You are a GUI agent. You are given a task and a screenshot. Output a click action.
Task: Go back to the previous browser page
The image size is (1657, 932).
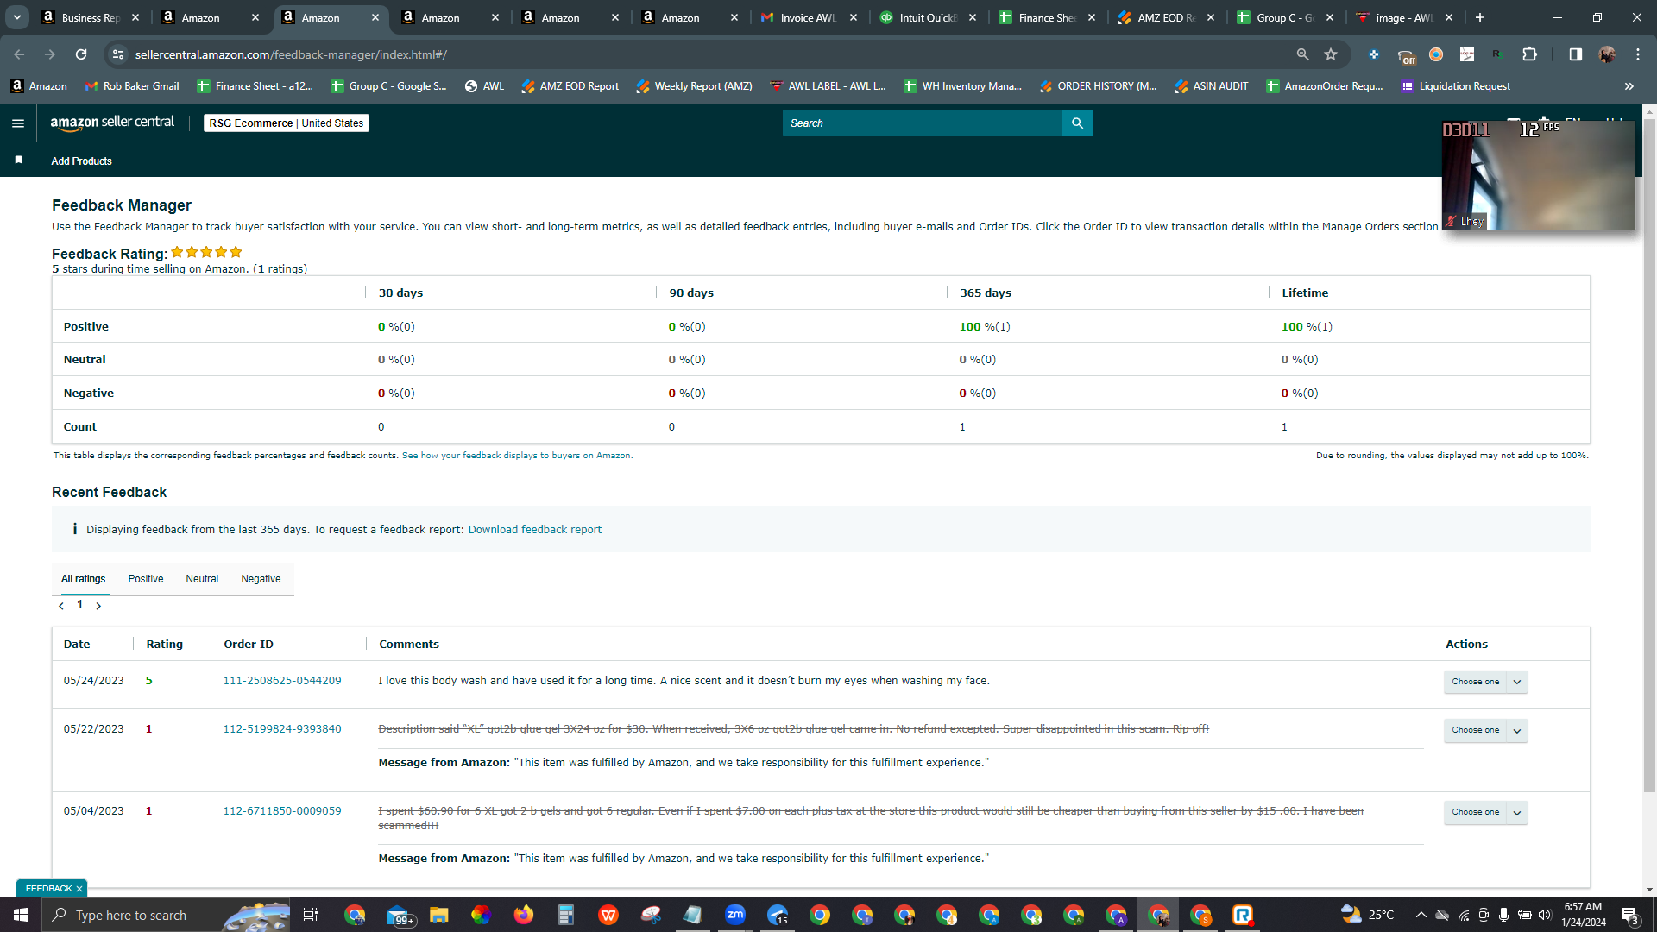point(19,54)
